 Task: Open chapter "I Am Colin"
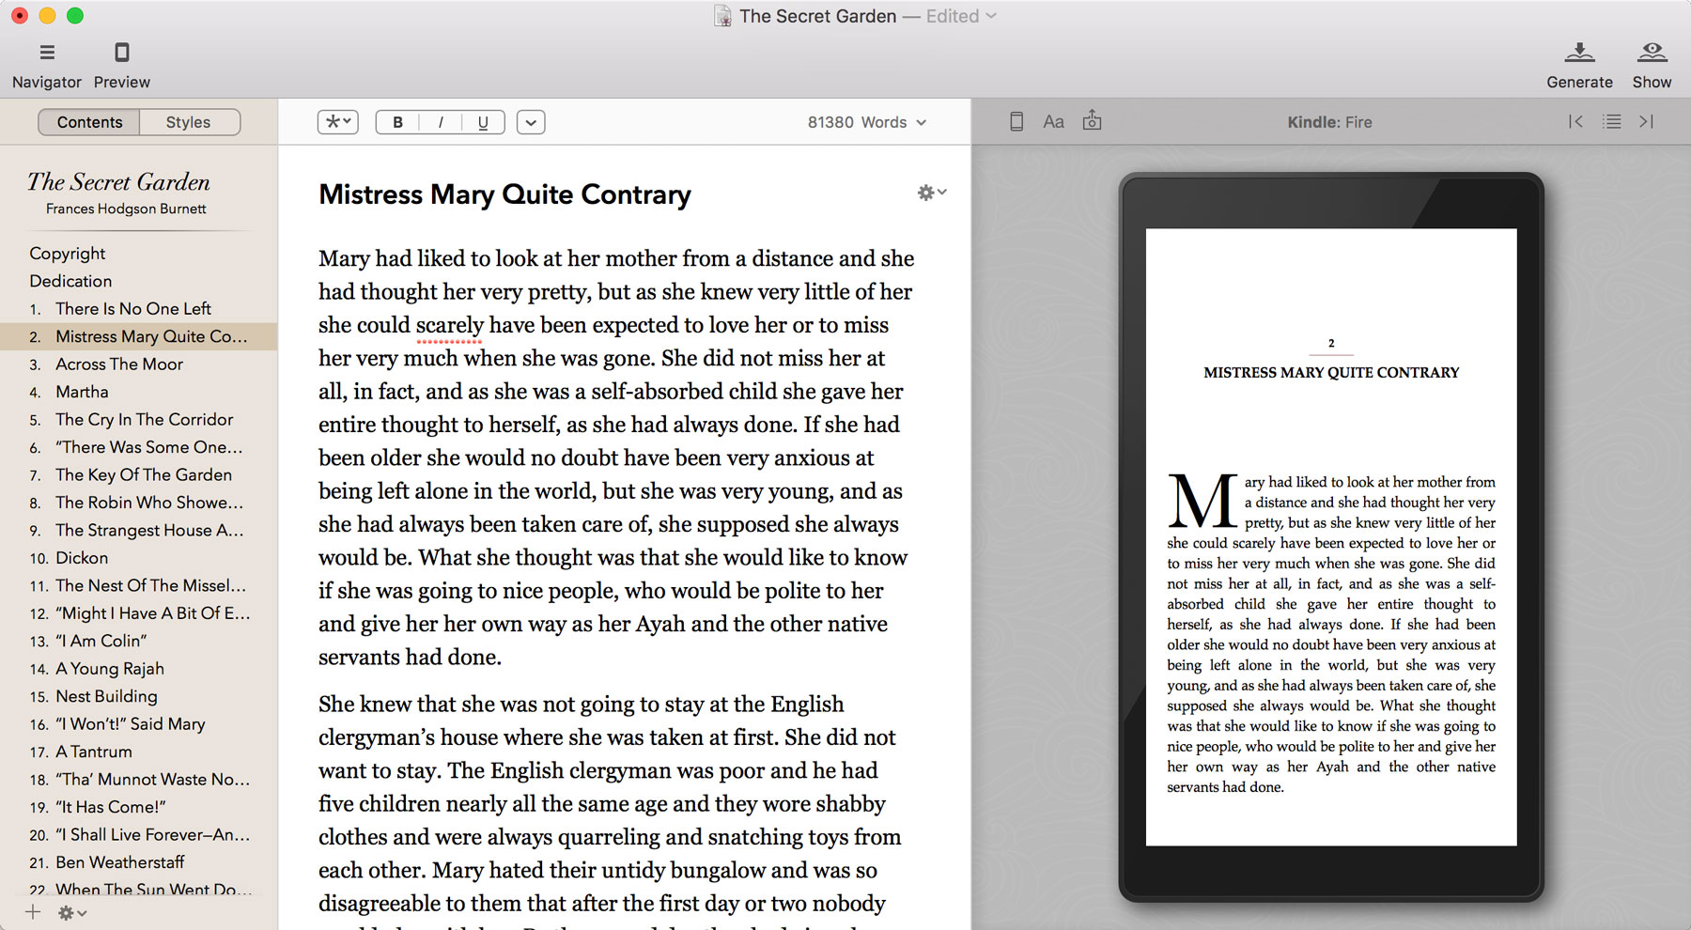pyautogui.click(x=101, y=642)
